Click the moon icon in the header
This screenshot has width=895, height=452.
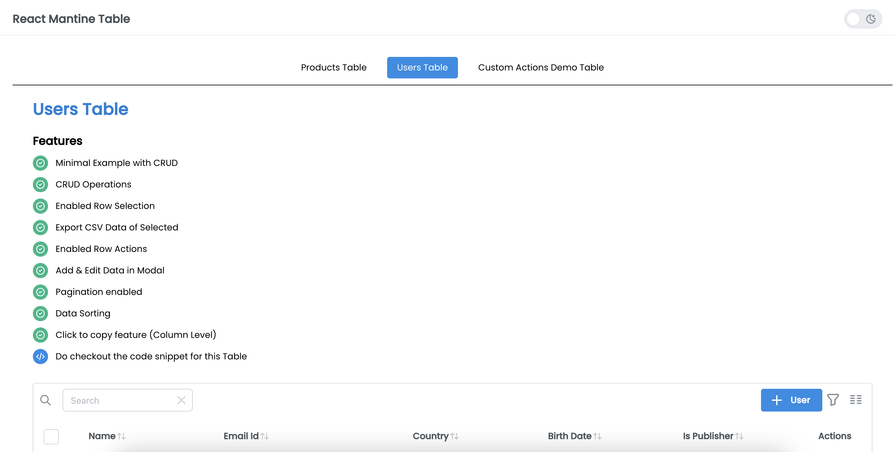click(x=871, y=19)
